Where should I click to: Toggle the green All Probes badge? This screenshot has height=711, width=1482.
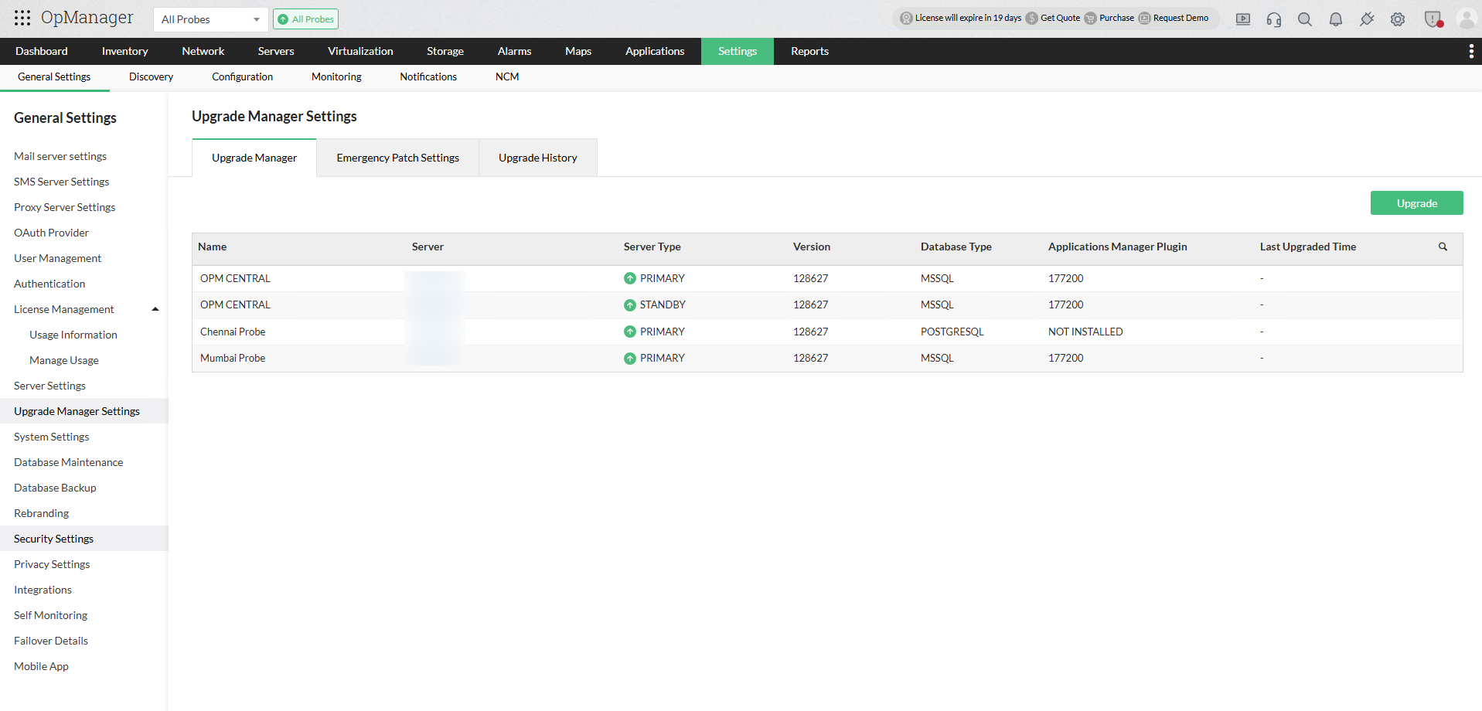305,19
